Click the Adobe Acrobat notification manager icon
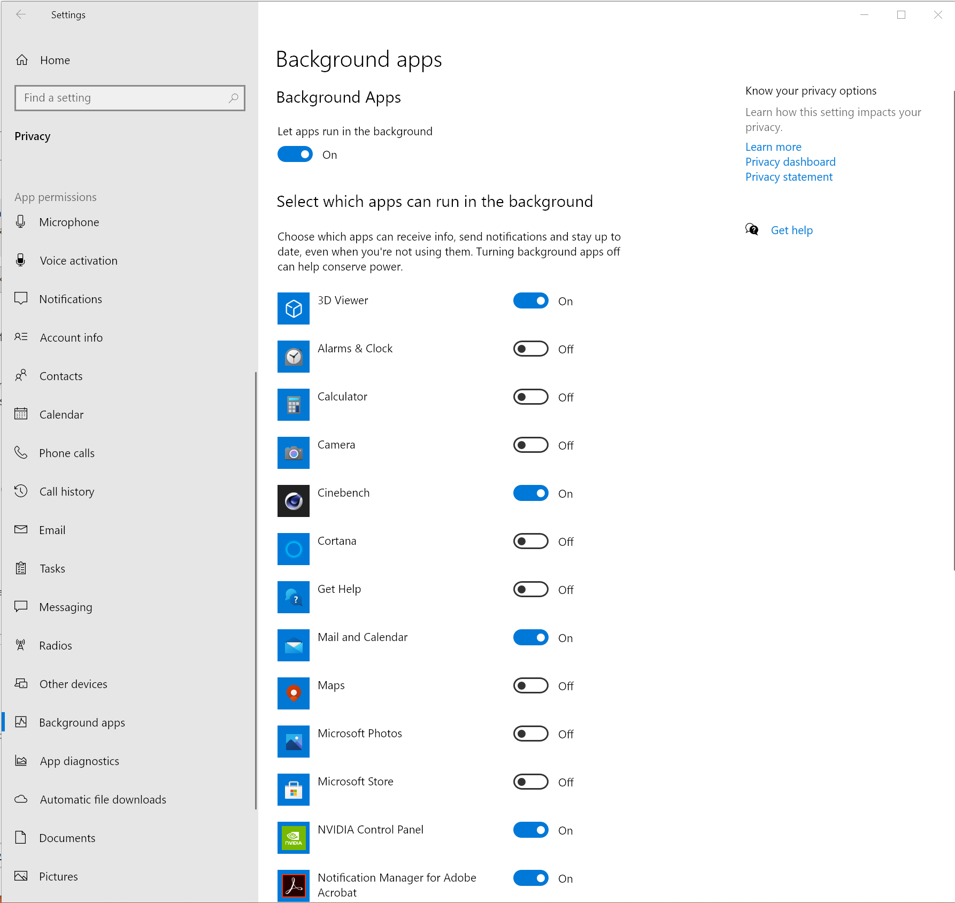The height and width of the screenshot is (903, 955). click(294, 886)
